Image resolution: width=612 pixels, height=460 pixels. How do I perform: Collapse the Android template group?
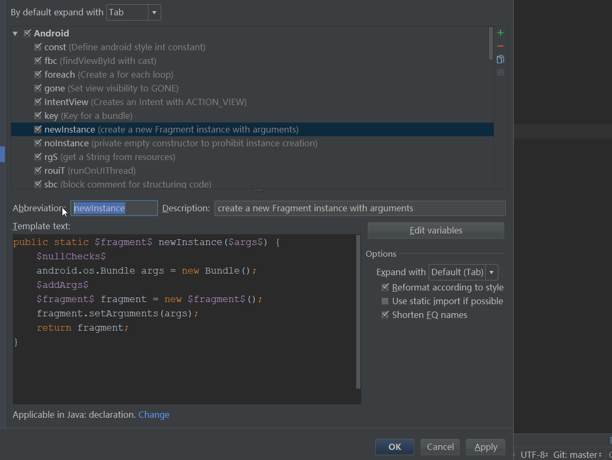pos(15,34)
